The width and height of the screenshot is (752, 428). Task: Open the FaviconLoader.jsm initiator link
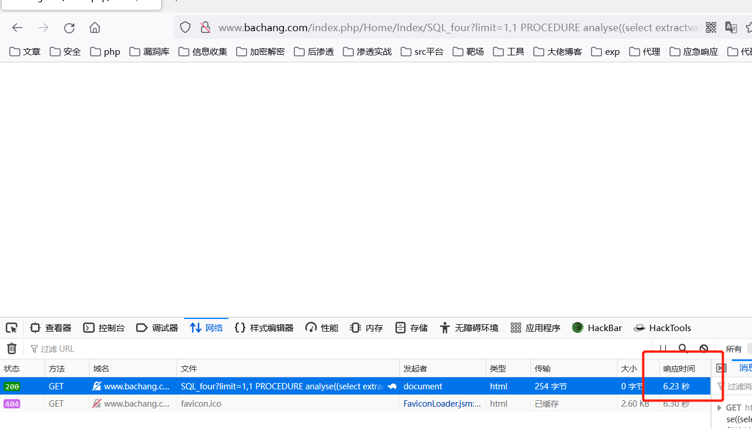442,404
